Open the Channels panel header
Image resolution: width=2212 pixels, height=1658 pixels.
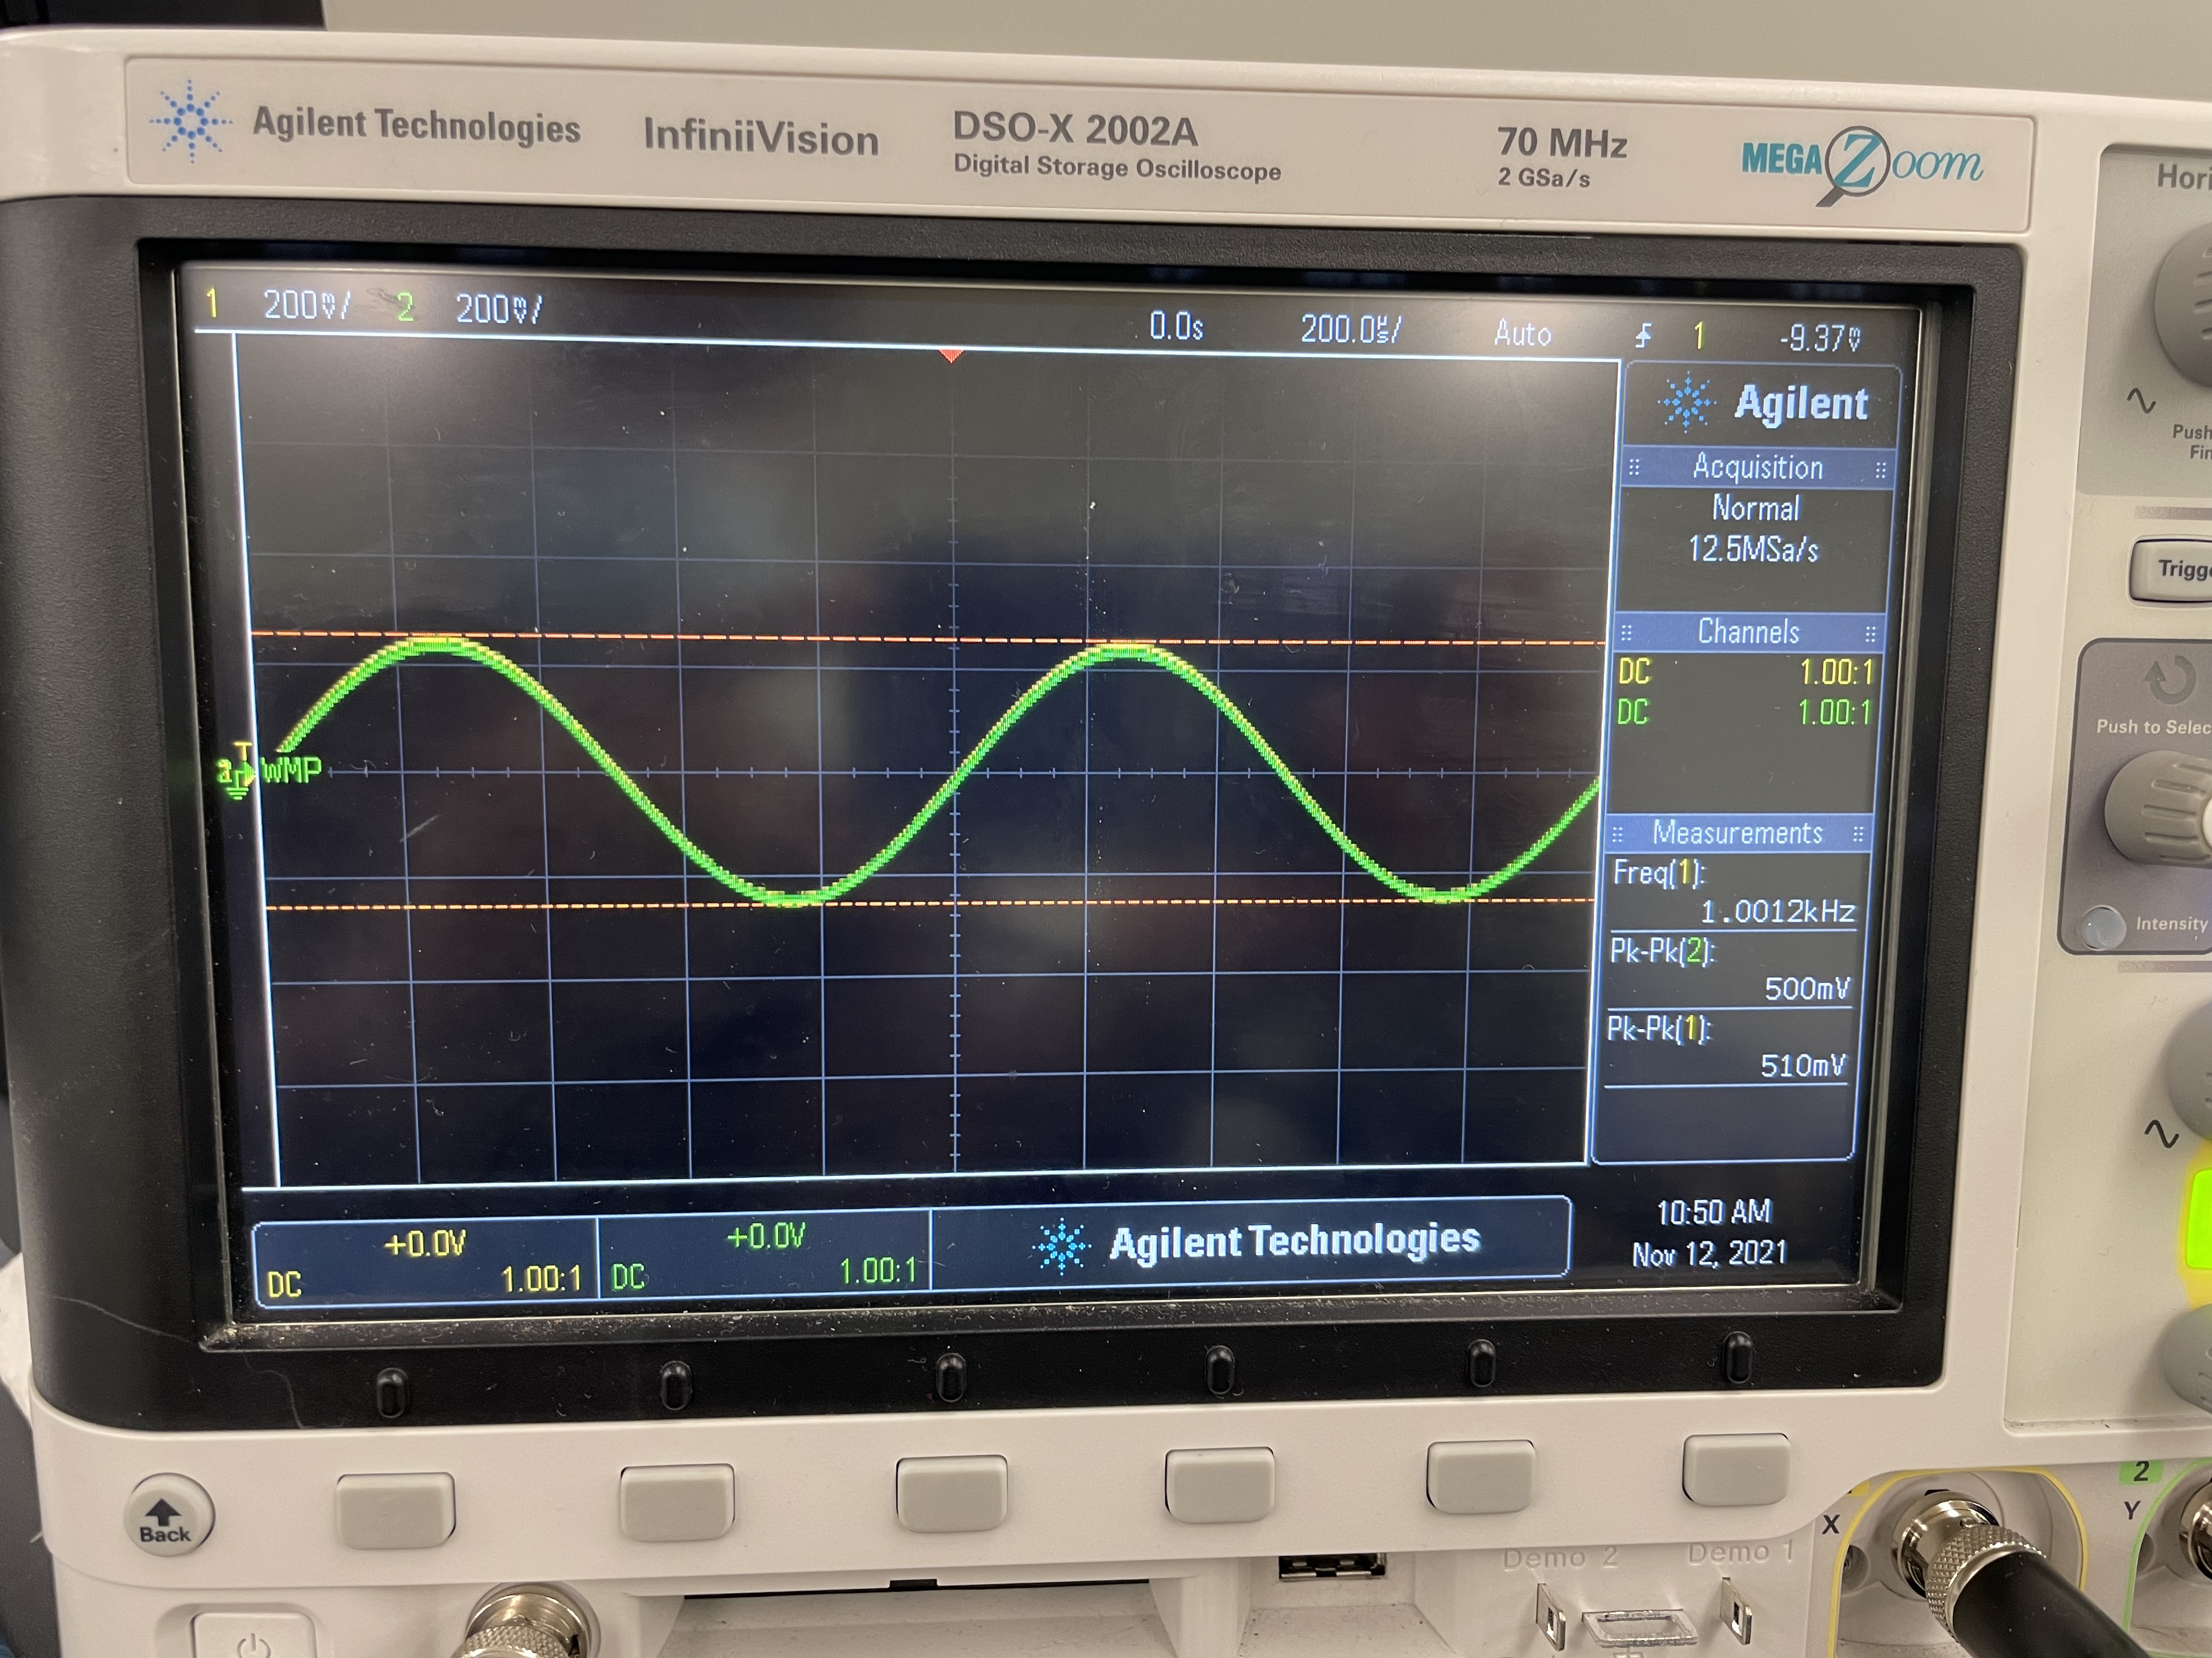[1749, 633]
